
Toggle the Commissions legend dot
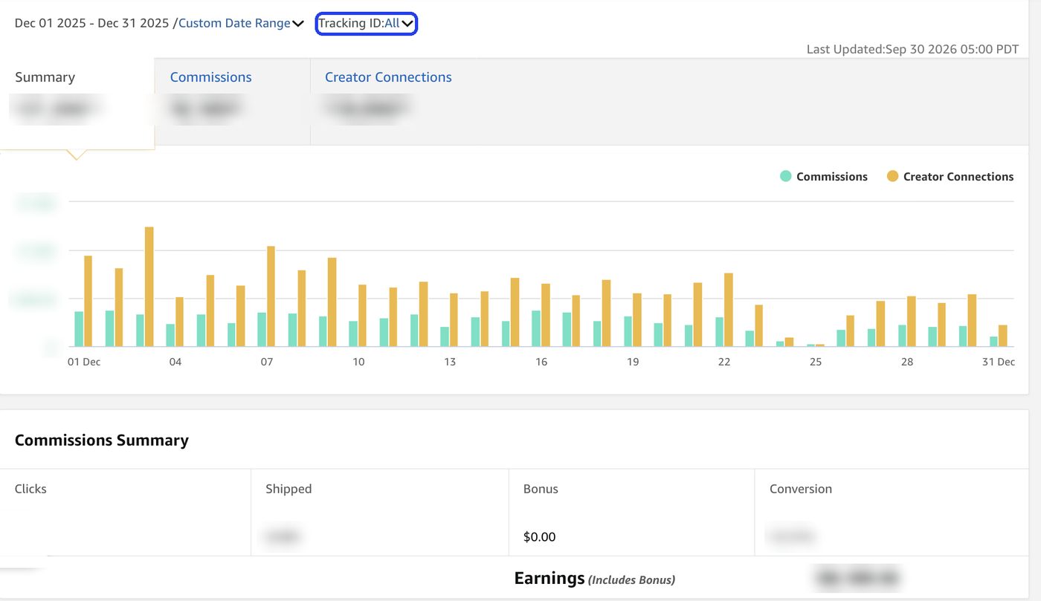click(x=785, y=176)
